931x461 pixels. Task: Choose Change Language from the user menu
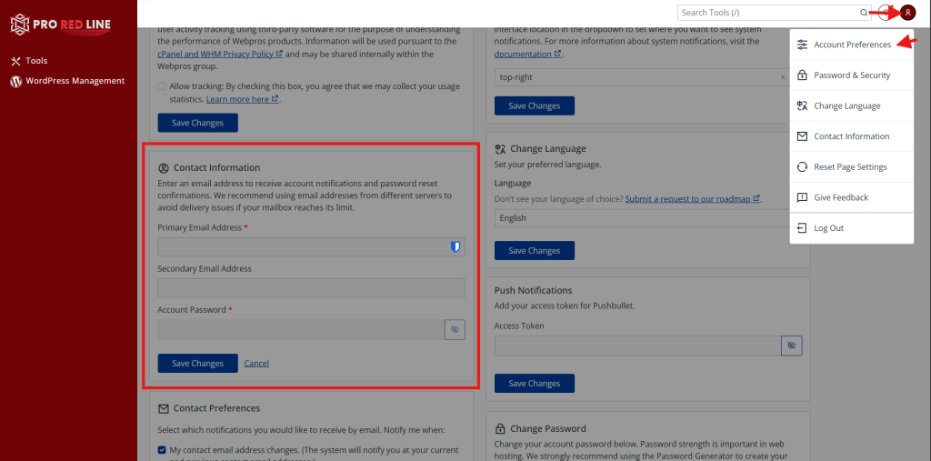[846, 105]
